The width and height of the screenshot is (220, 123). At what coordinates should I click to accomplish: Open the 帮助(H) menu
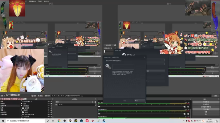pyautogui.click(x=46, y=1)
